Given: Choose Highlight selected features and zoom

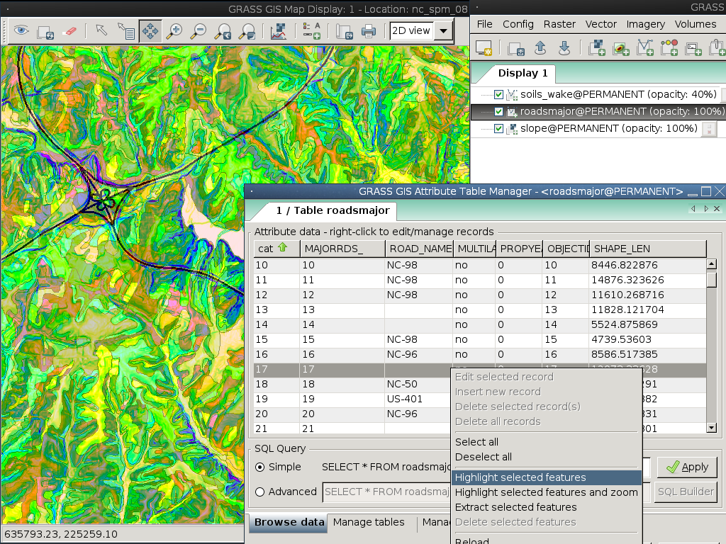Looking at the screenshot, I should [546, 492].
